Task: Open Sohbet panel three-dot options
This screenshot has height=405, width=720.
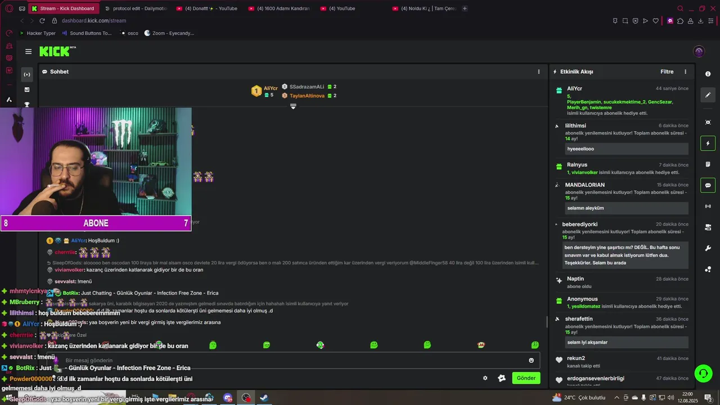Action: click(538, 71)
